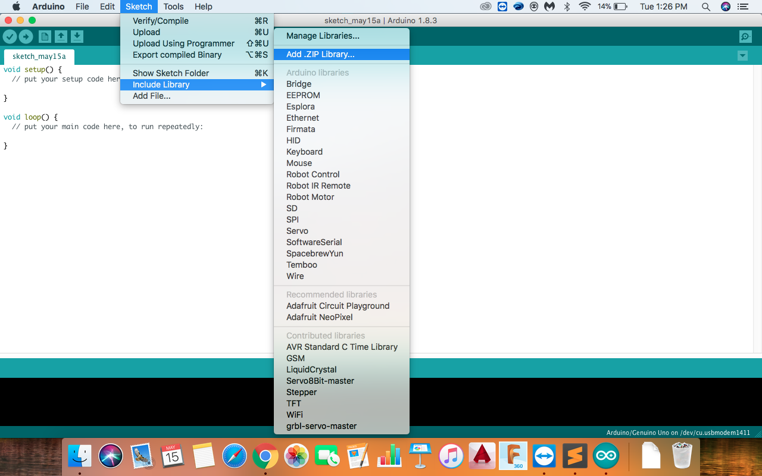Open the sketch tab options dropdown arrow
The width and height of the screenshot is (762, 476).
742,56
